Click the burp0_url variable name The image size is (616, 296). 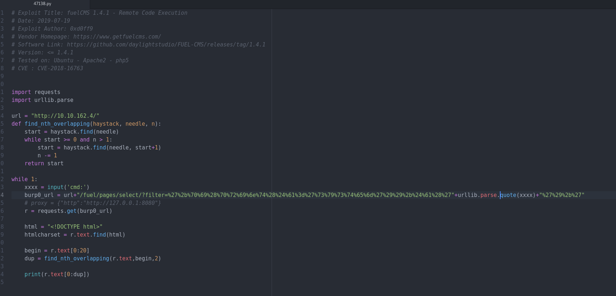39,195
